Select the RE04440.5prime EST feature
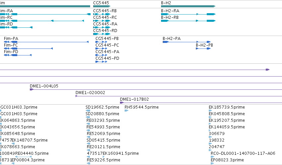Image resolution: width=282 pixels, height=165 pixels. click(x=24, y=157)
